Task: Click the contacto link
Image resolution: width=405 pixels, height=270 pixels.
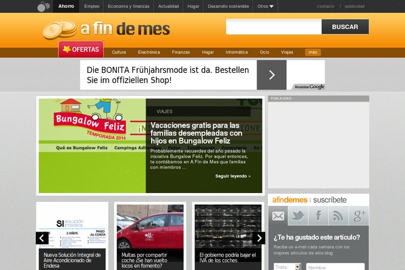Action: (x=325, y=6)
